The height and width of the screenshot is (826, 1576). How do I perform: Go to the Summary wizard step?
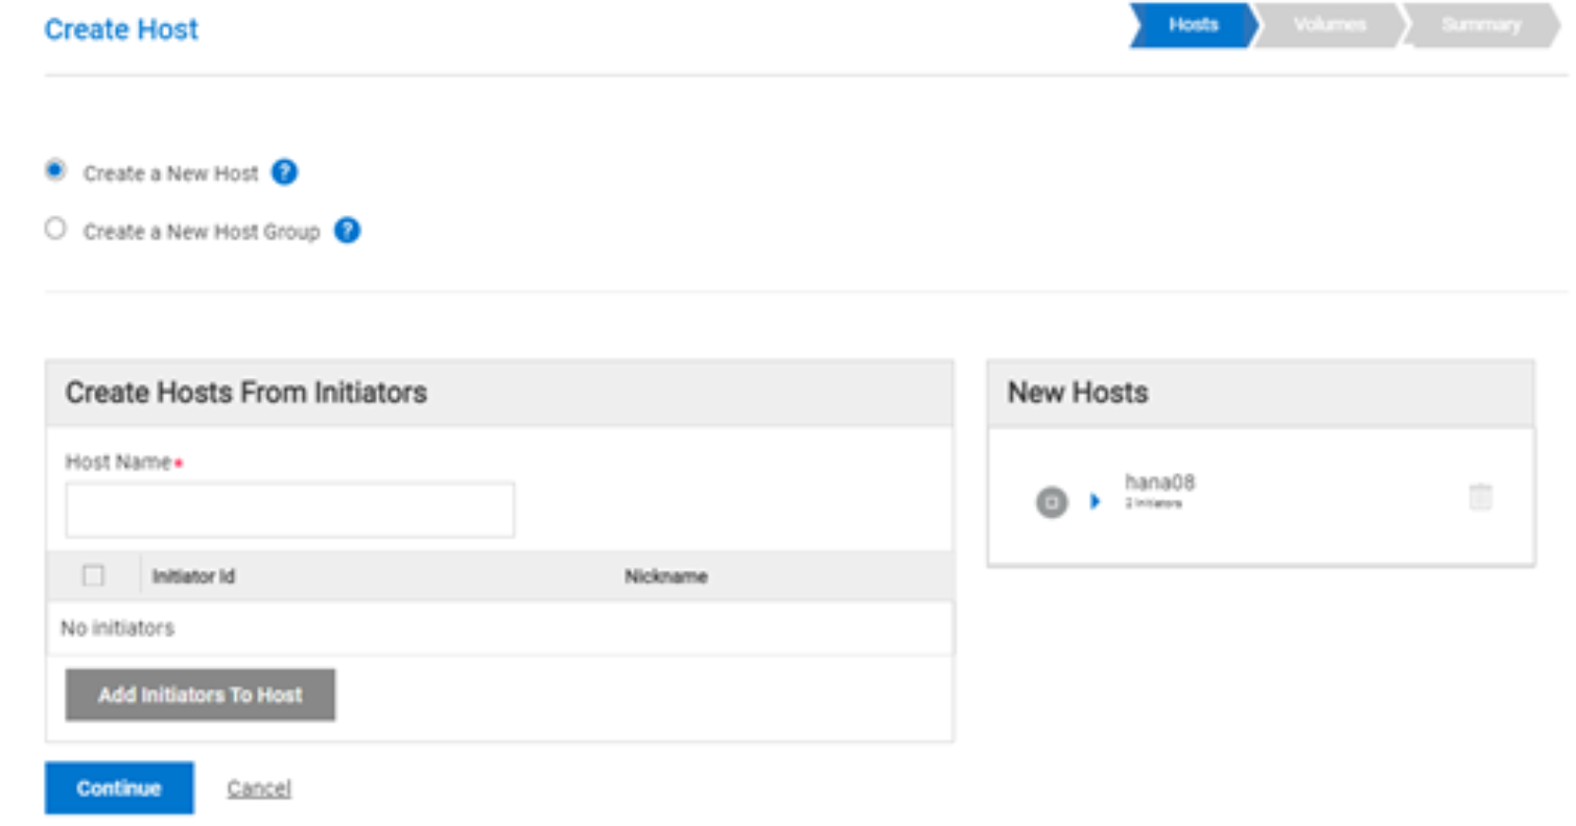point(1481,25)
